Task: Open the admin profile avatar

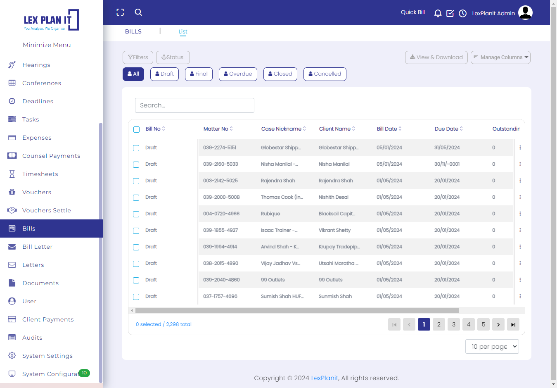Action: tap(525, 13)
